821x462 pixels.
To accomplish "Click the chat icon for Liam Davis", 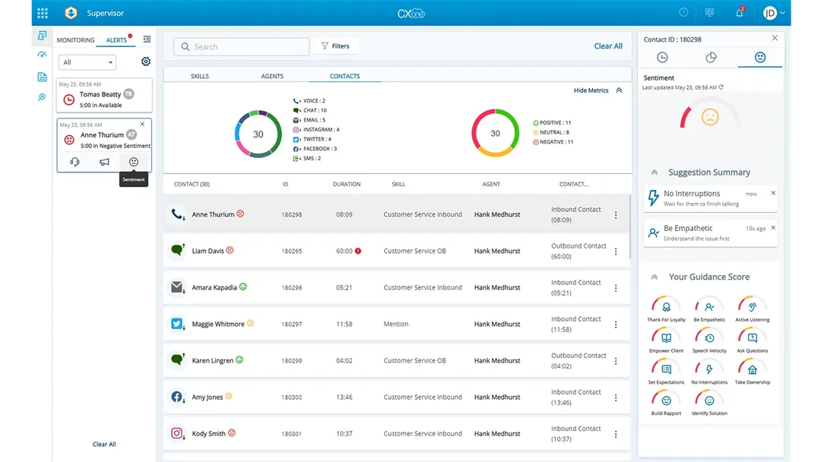I will [x=177, y=249].
